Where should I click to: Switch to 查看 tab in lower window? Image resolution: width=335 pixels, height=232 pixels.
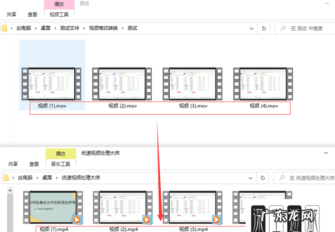click(x=34, y=164)
